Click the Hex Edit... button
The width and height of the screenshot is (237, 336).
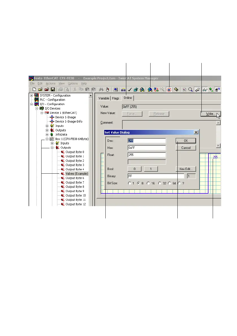pos(186,169)
